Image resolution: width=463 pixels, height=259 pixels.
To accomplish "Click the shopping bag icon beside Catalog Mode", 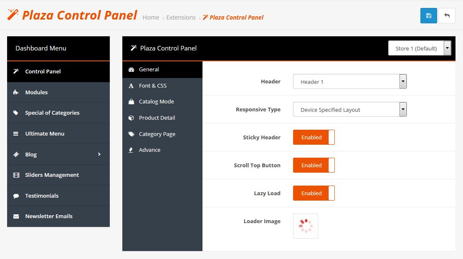I will pos(132,102).
